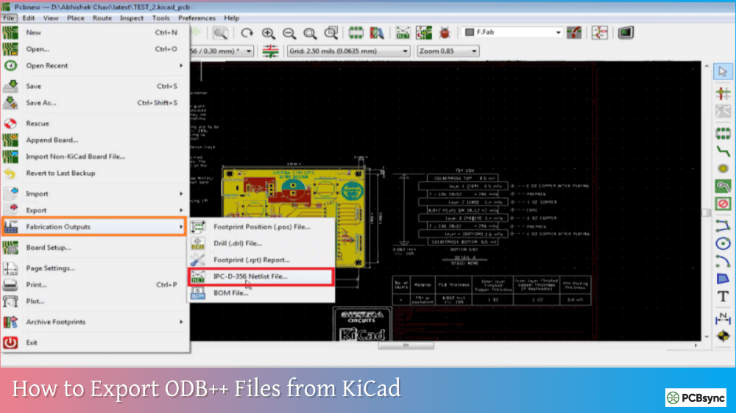Click the zoom in magnifier icon
Screen dimensions: 736x413
(x=268, y=33)
